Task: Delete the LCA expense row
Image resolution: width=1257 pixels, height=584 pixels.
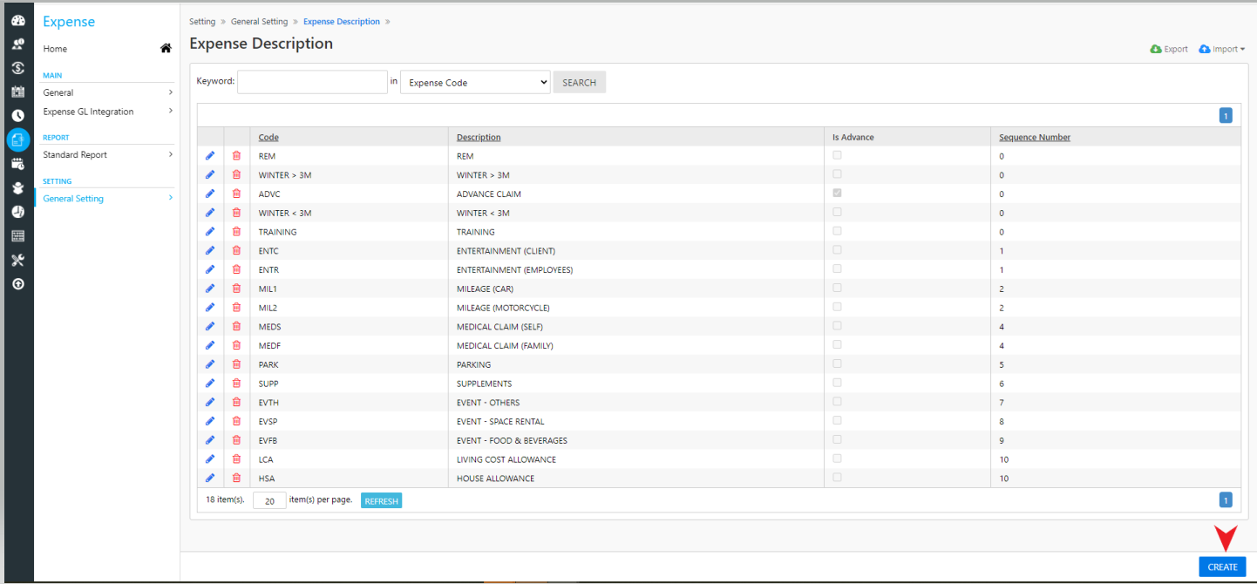Action: tap(236, 459)
